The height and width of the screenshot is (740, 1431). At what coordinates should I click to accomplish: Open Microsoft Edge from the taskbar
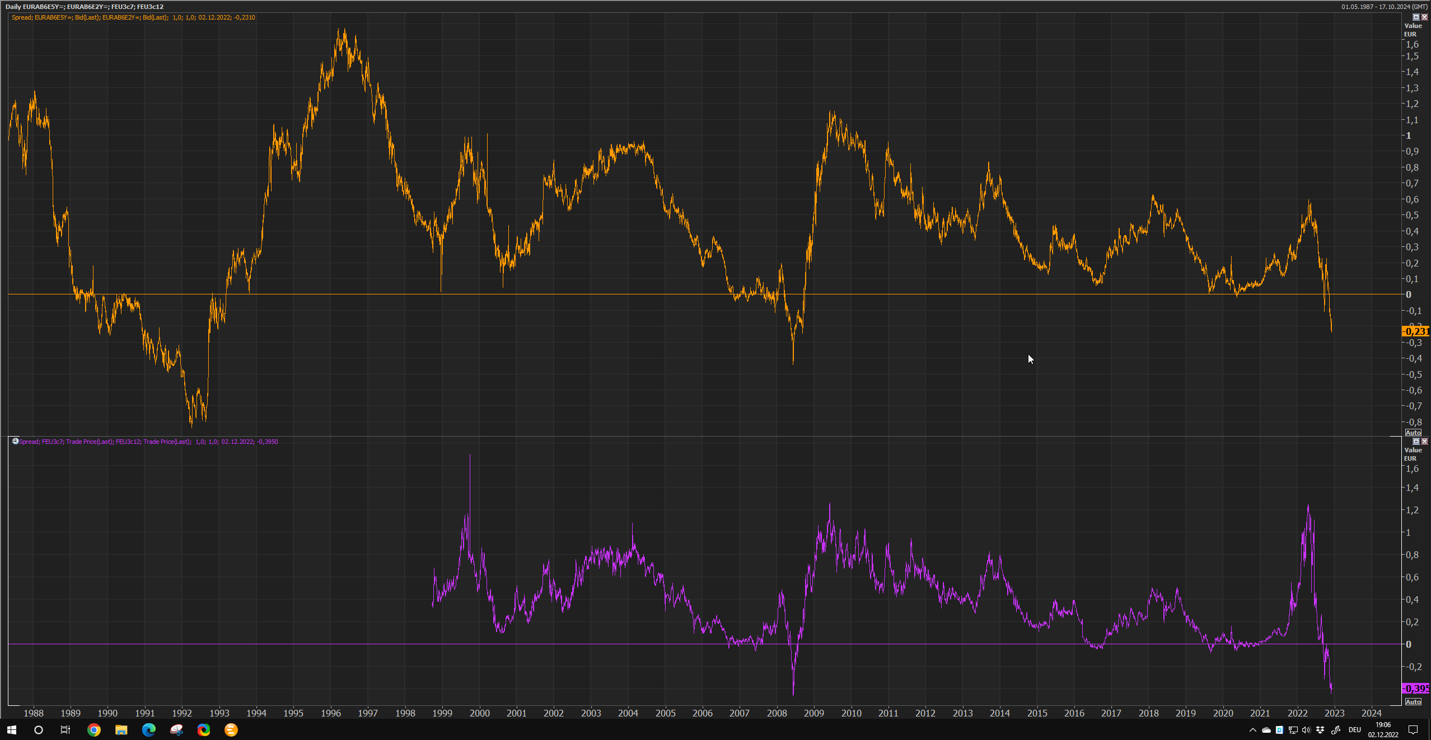pos(148,730)
